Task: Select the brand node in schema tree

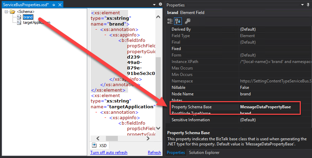Action: click(28, 17)
